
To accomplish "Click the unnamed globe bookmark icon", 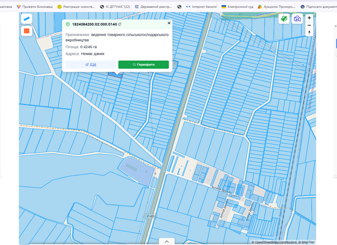I will [x=179, y=7].
